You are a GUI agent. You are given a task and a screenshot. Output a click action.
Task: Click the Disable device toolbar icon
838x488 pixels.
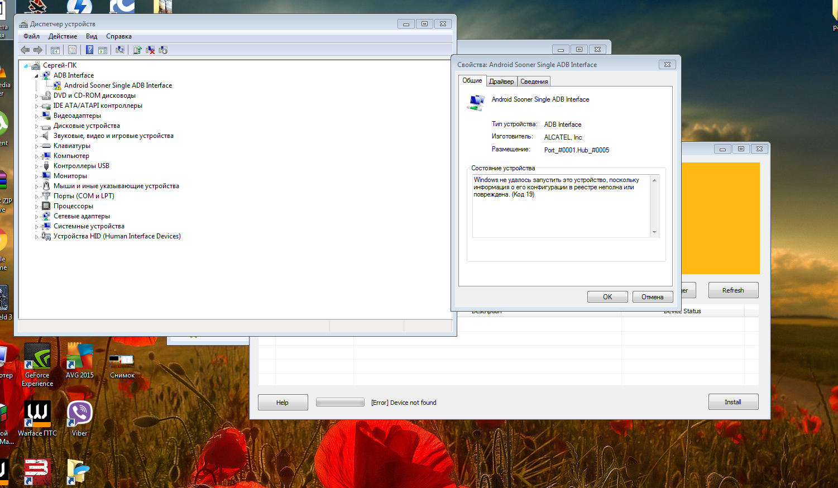[163, 50]
